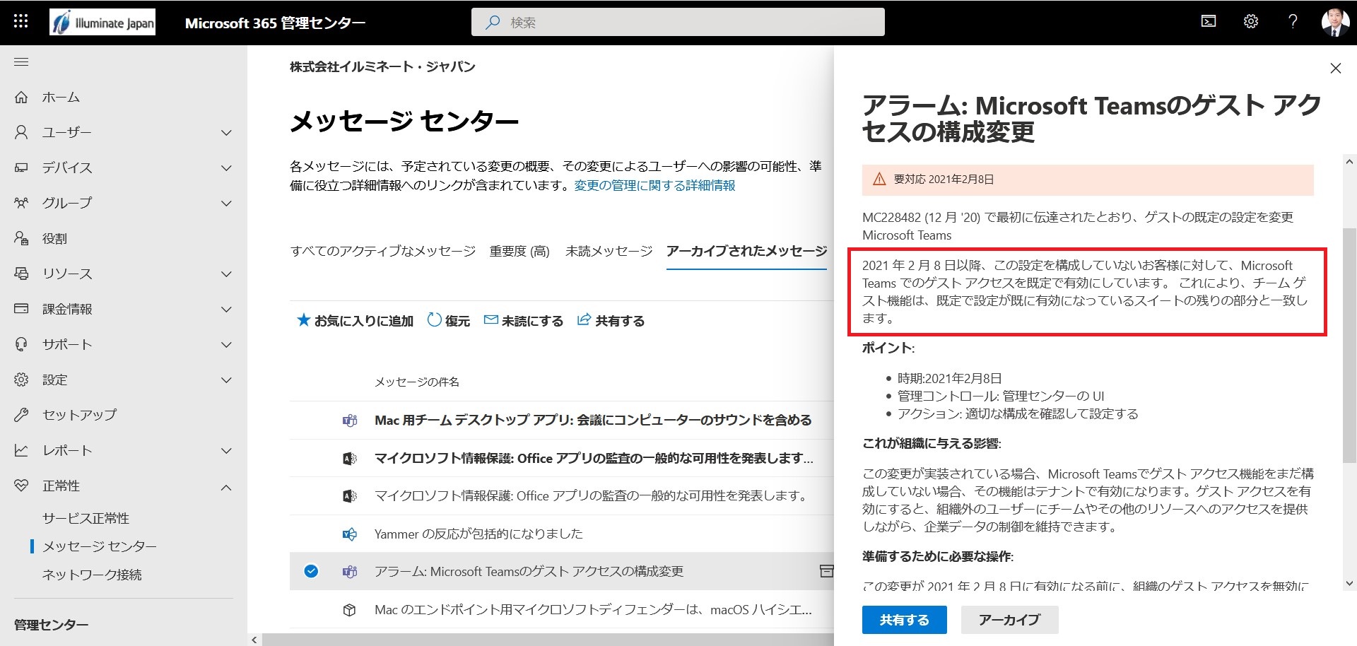1357x646 pixels.
Task: Click the 復元 restore circular arrow
Action: (435, 320)
